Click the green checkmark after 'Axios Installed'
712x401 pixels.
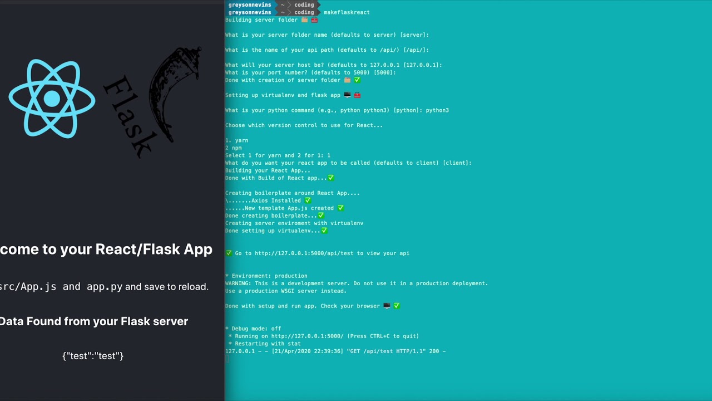pyautogui.click(x=308, y=200)
